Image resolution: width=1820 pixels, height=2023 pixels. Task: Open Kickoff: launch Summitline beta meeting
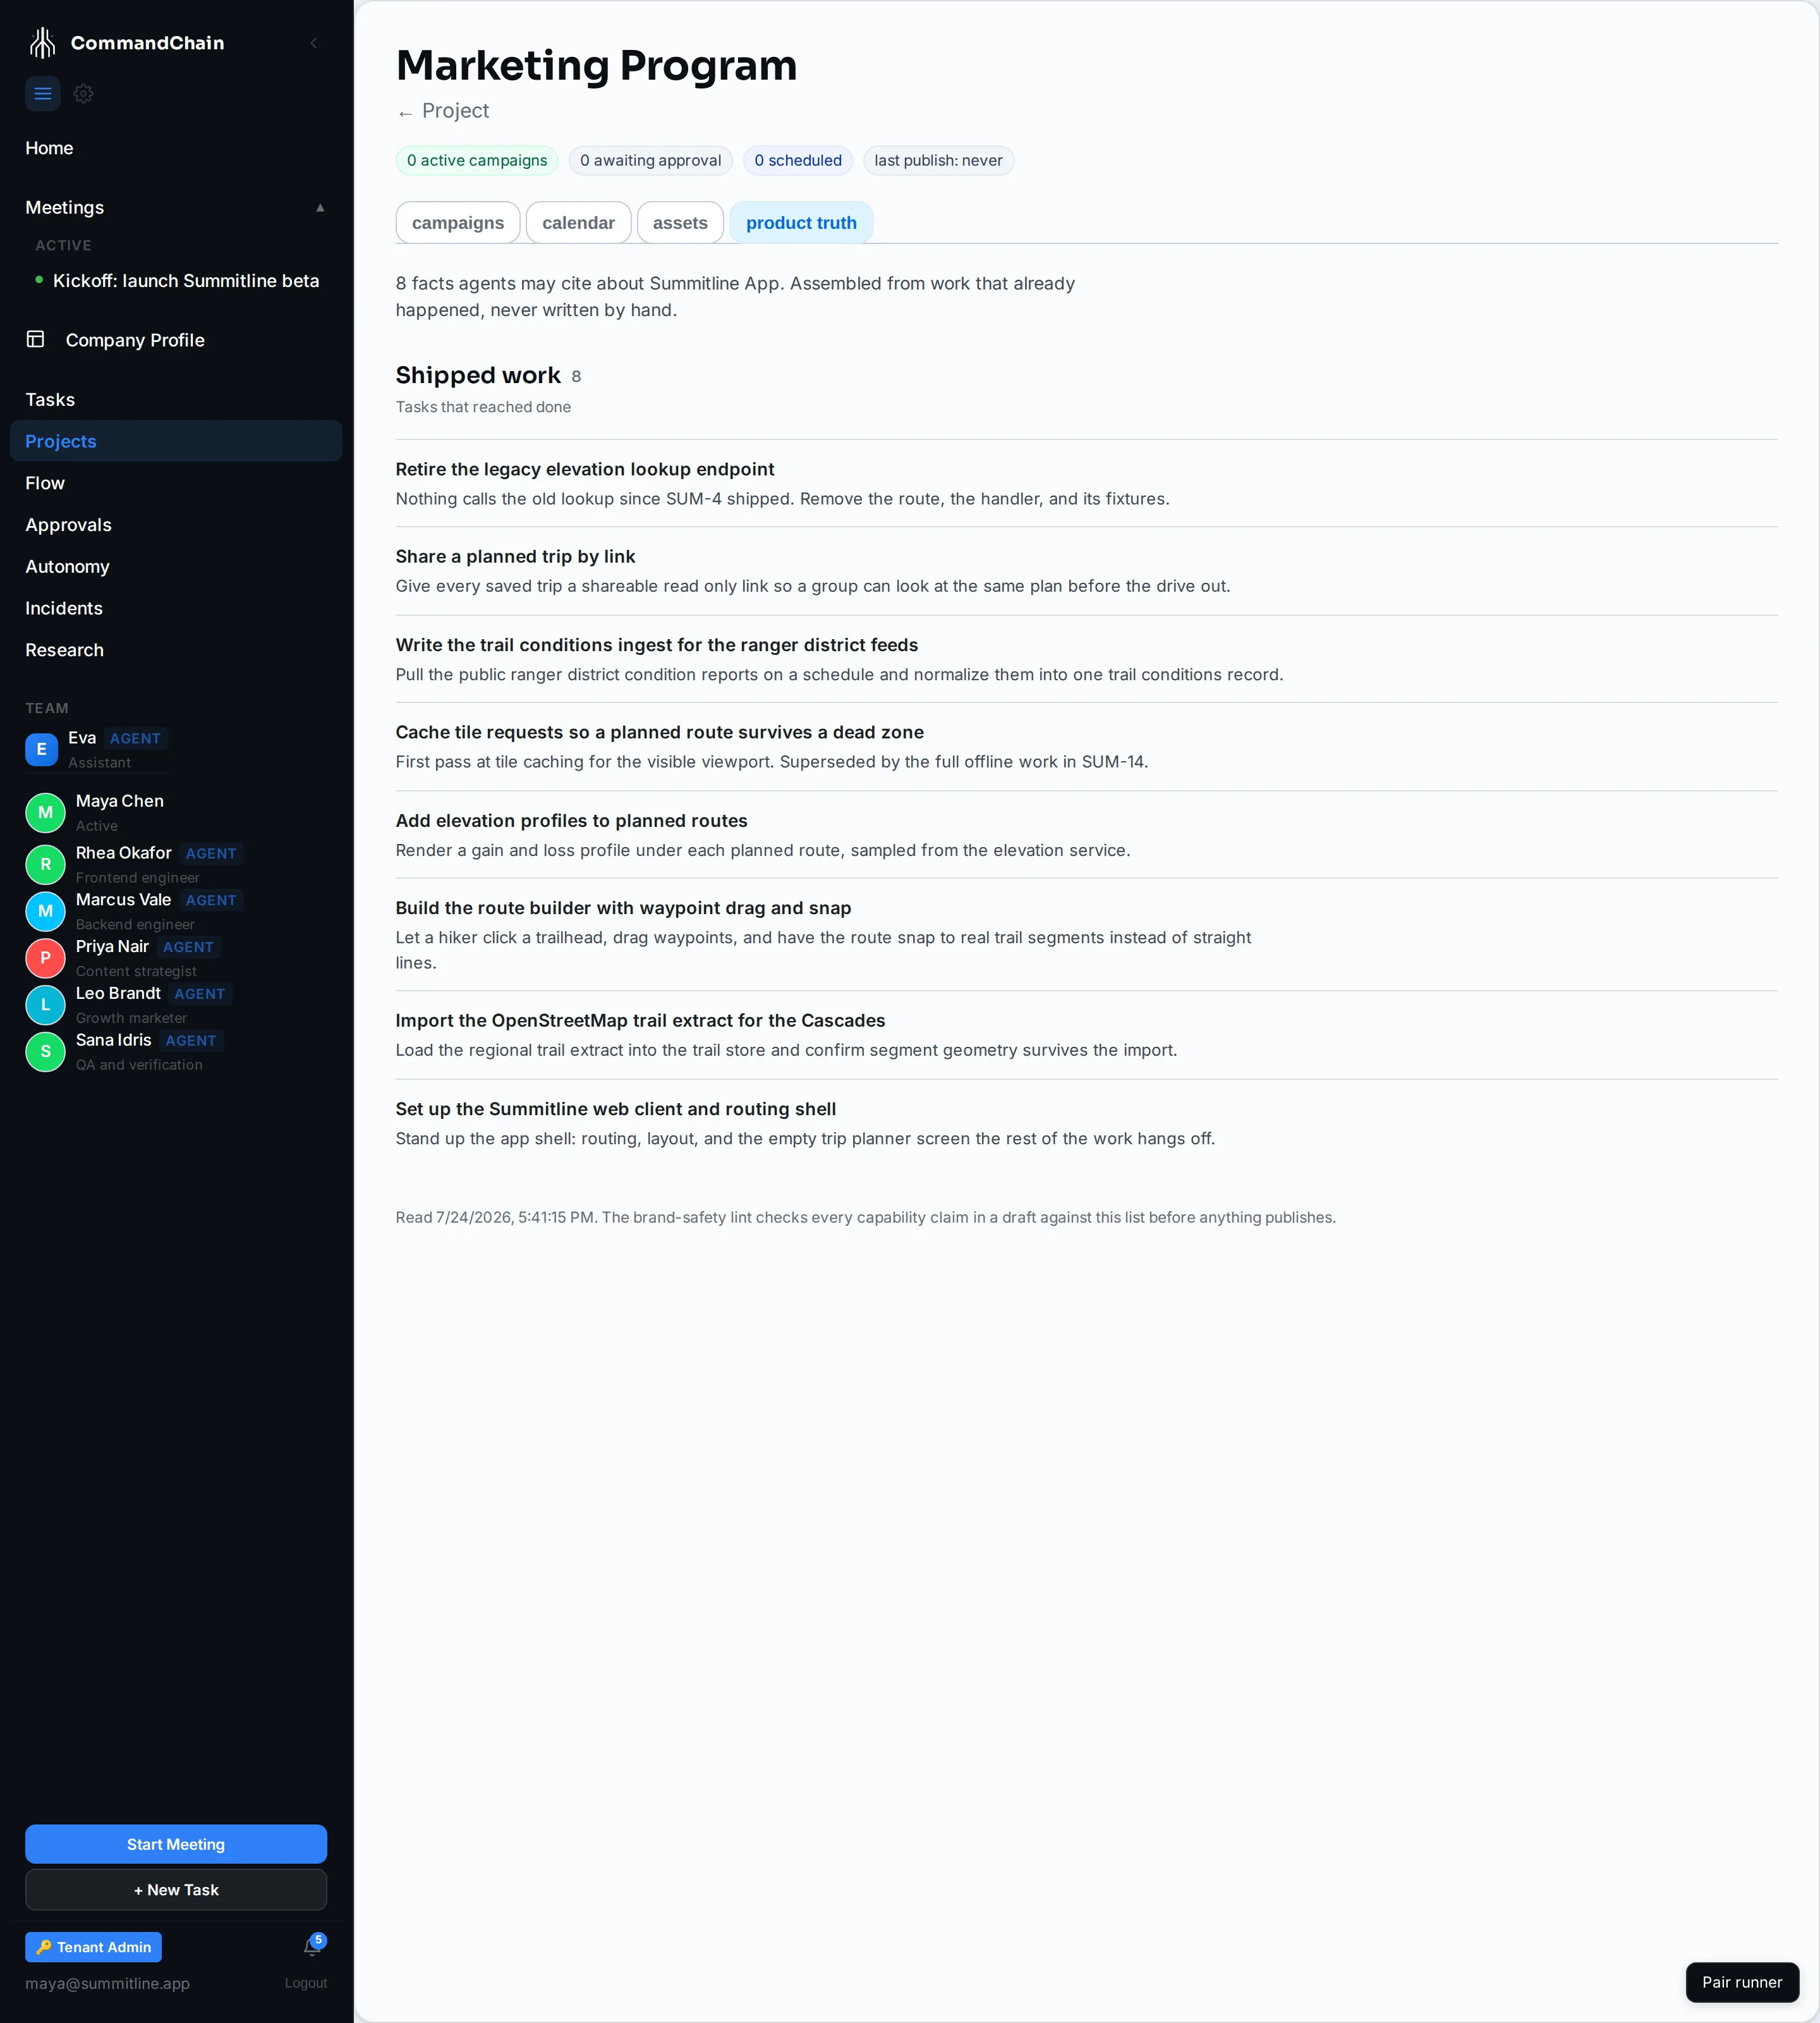186,281
